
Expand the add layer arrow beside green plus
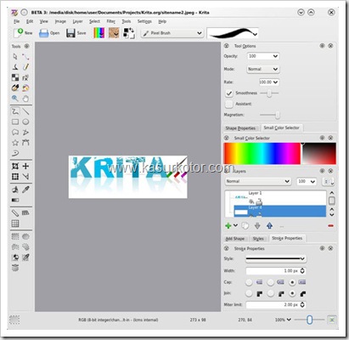coord(235,225)
